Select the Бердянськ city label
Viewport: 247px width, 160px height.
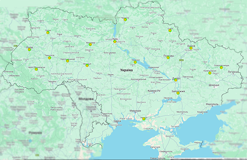tap(203, 112)
